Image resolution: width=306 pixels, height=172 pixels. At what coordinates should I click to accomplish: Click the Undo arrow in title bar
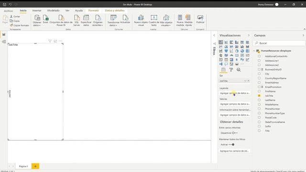[x=10, y=4]
